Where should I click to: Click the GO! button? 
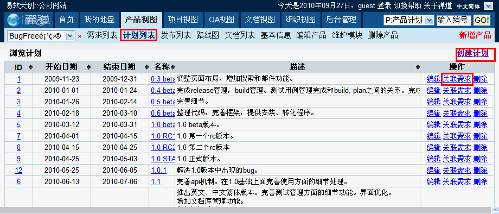pyautogui.click(x=482, y=20)
